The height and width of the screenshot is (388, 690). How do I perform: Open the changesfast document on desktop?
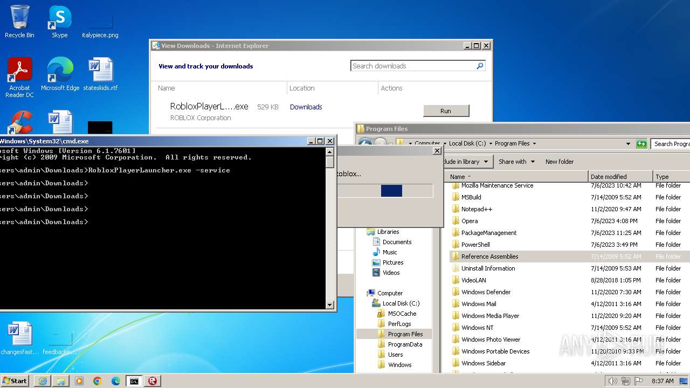click(20, 338)
